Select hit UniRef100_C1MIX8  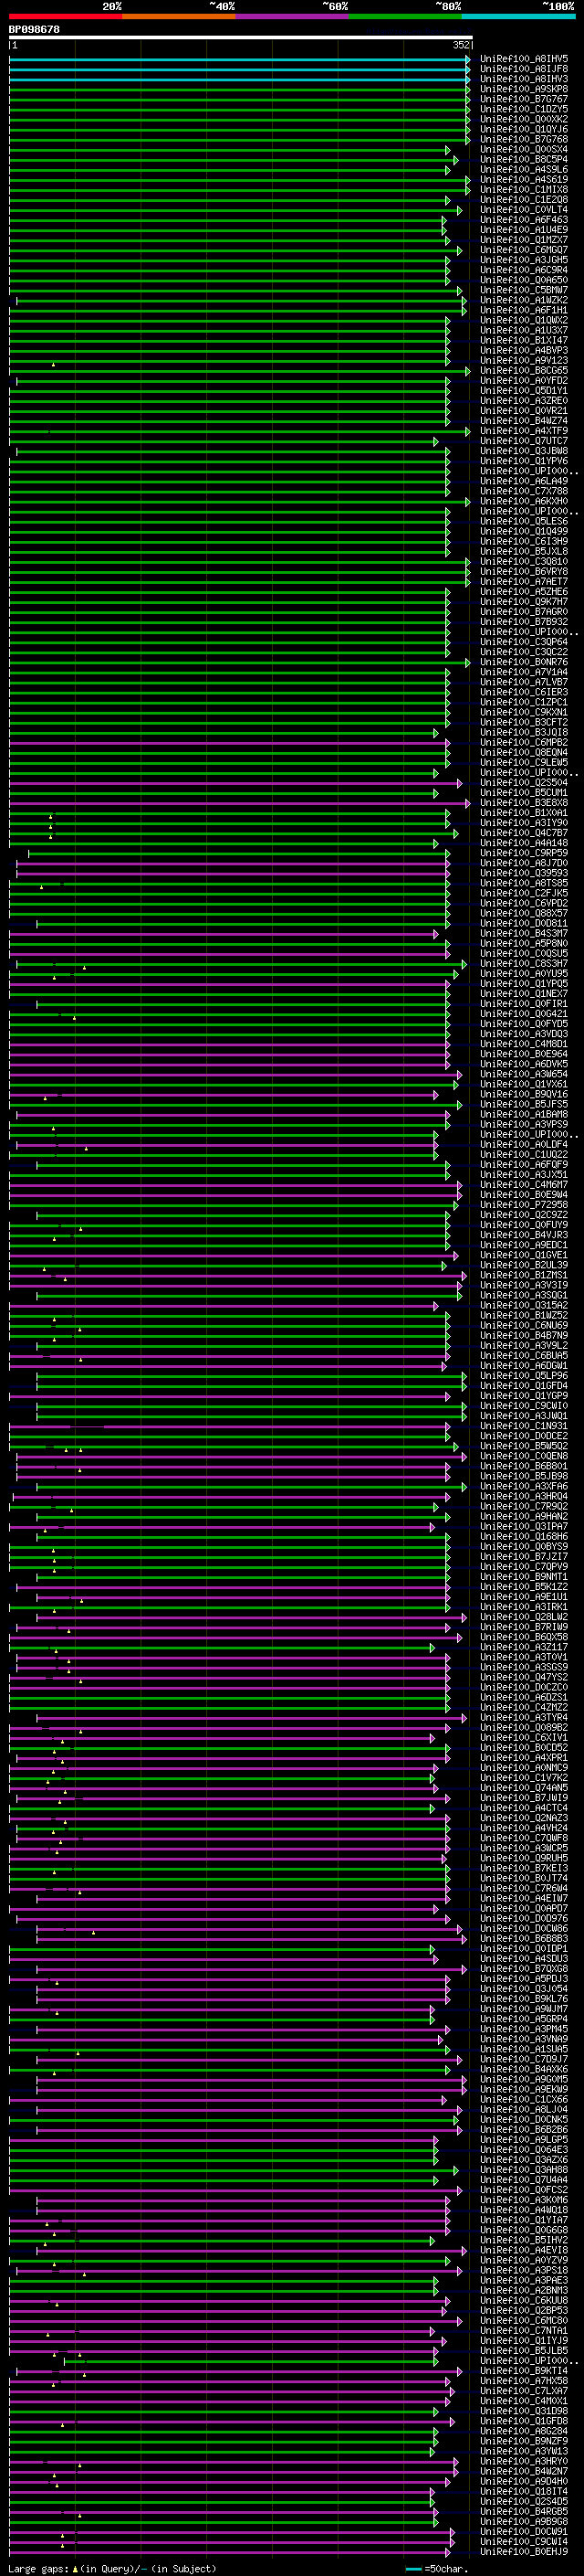coord(524,190)
